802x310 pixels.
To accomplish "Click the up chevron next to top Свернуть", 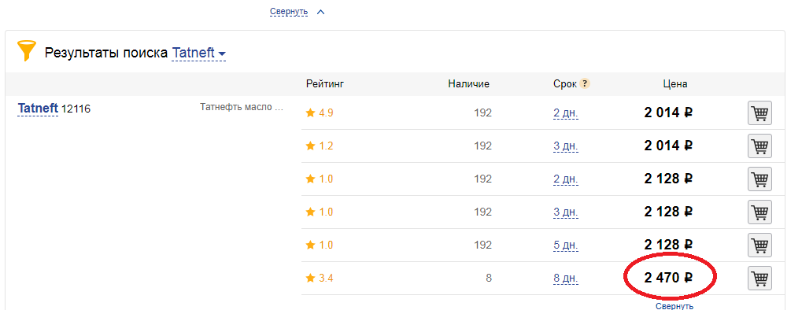I will coord(320,11).
